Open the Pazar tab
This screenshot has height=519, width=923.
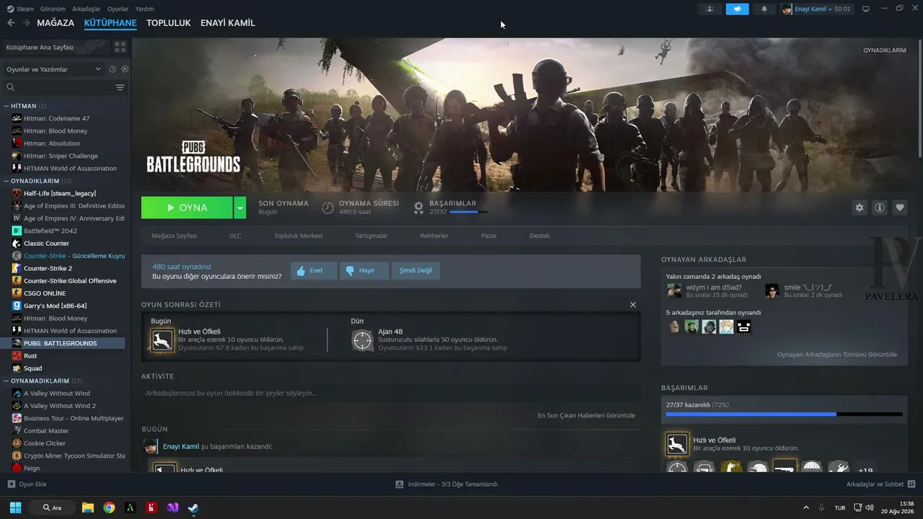coord(489,236)
